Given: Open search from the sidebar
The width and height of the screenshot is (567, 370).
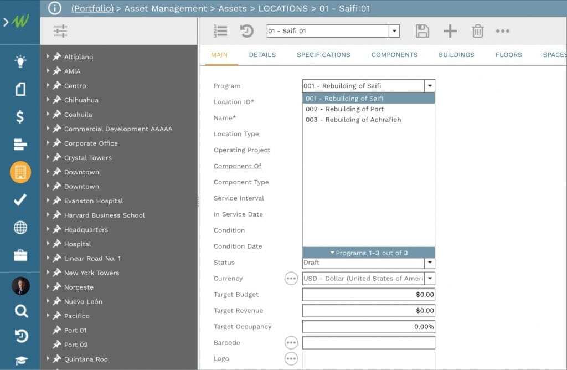Looking at the screenshot, I should pos(20,312).
